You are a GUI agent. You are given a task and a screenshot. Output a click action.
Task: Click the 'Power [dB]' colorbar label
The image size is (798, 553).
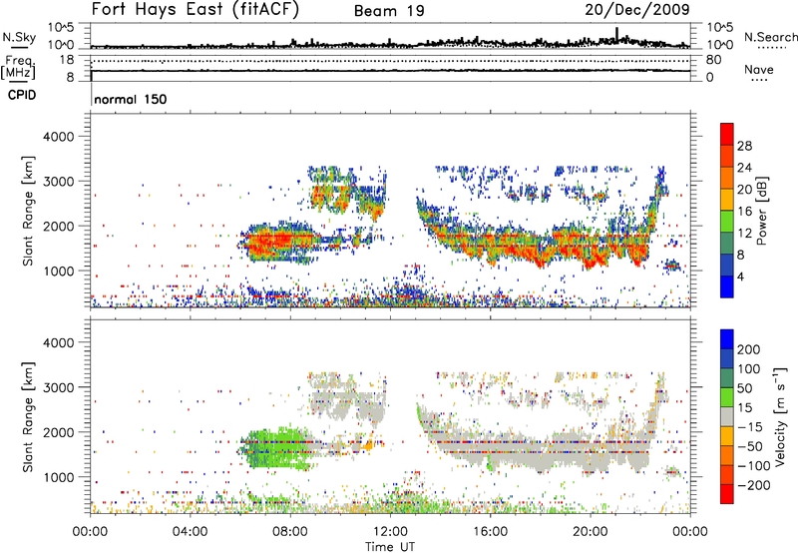pos(762,211)
